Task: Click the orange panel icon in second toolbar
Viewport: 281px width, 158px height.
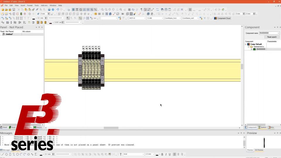Action: tap(96, 14)
